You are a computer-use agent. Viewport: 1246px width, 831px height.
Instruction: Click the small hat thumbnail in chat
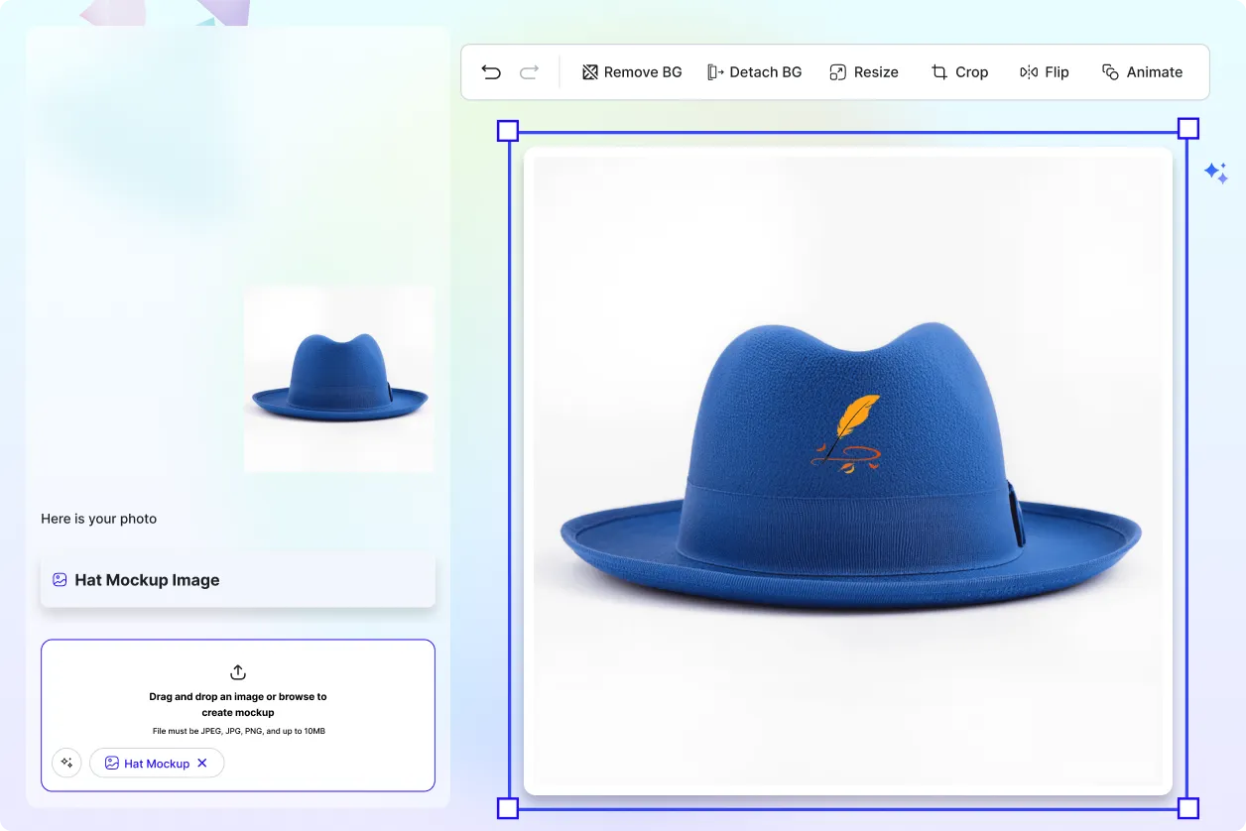pyautogui.click(x=338, y=378)
